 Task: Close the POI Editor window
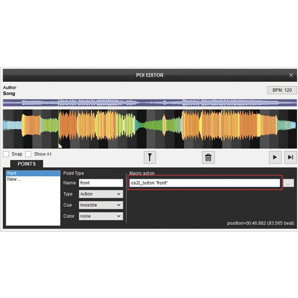[291, 75]
